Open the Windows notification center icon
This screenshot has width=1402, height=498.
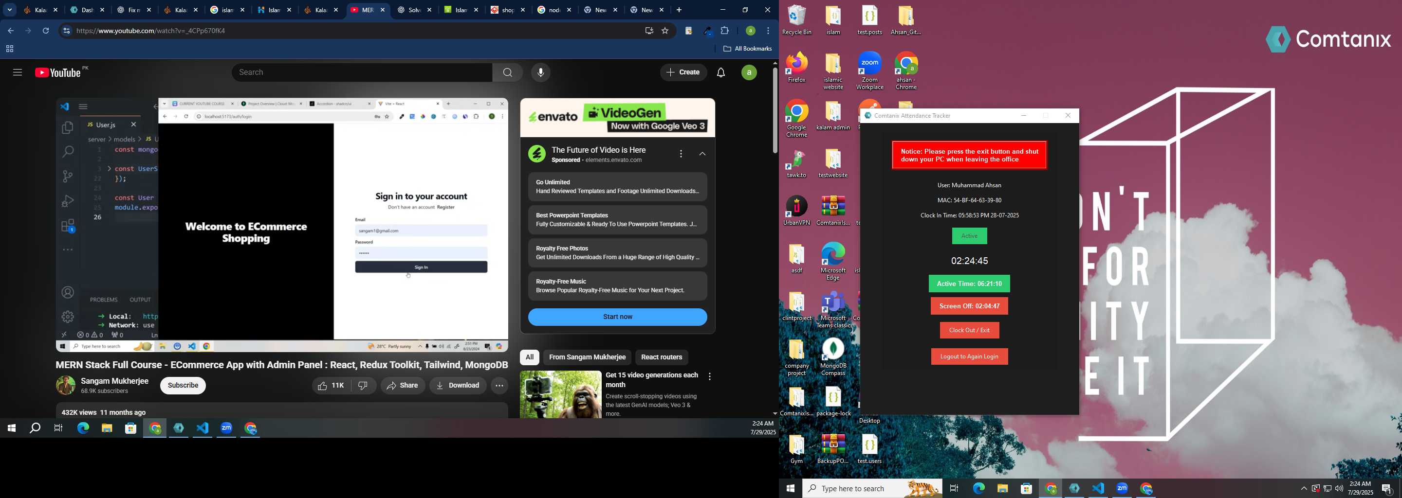pos(1387,489)
